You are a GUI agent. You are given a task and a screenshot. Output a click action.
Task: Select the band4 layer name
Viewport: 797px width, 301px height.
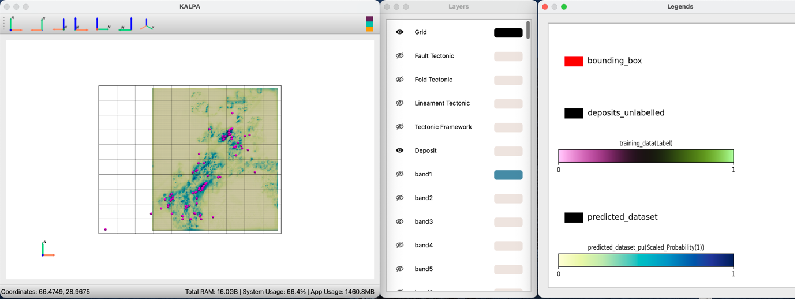point(424,245)
